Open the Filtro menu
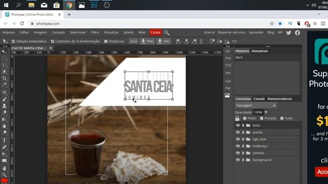Viewport: 328px width, 184px height. (95, 32)
